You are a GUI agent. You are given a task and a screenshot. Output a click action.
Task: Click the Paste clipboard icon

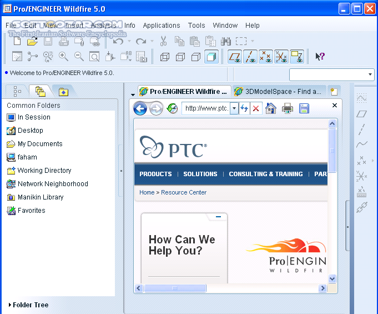pos(195,41)
